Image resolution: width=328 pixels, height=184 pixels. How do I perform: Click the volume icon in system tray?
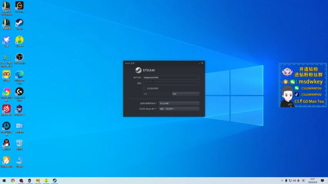click(x=294, y=181)
